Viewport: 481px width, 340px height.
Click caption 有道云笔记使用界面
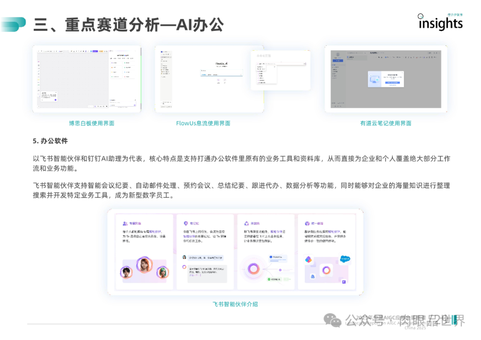(x=386, y=123)
